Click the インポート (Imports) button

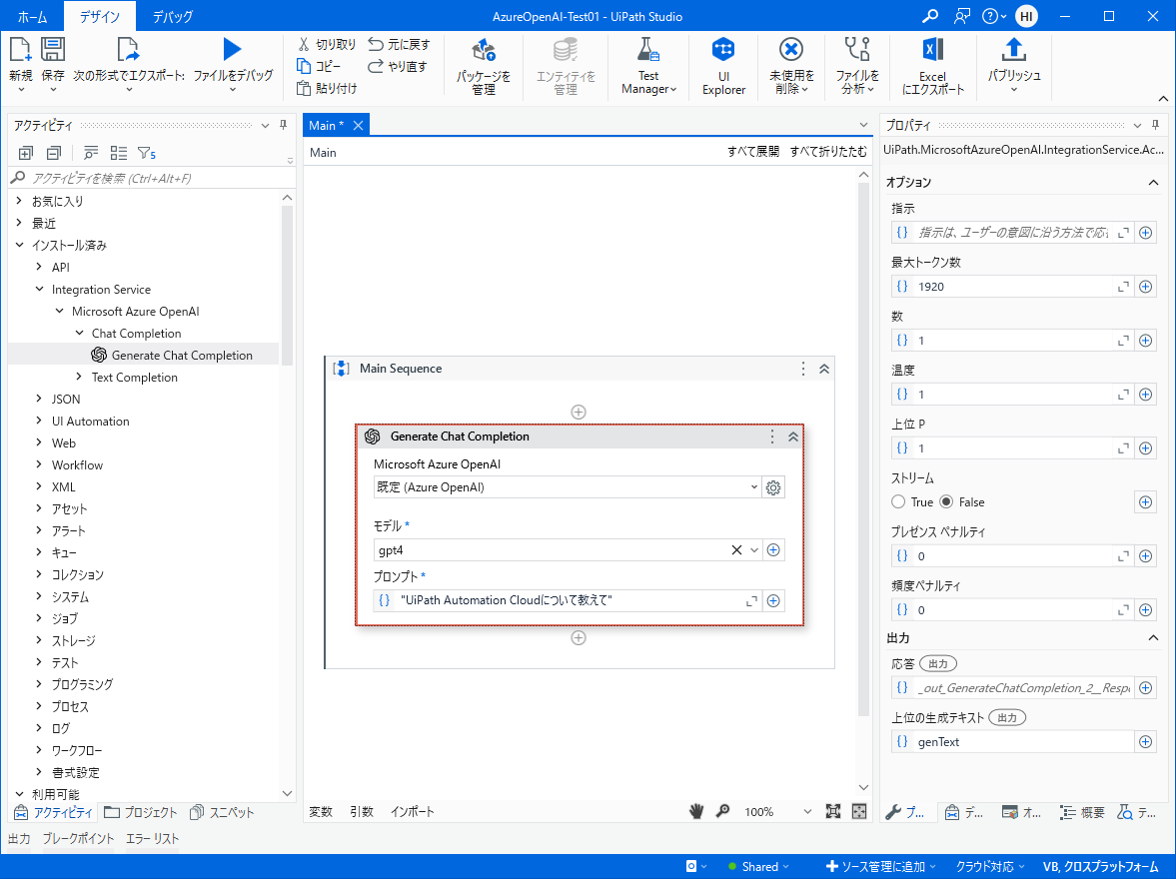[413, 811]
